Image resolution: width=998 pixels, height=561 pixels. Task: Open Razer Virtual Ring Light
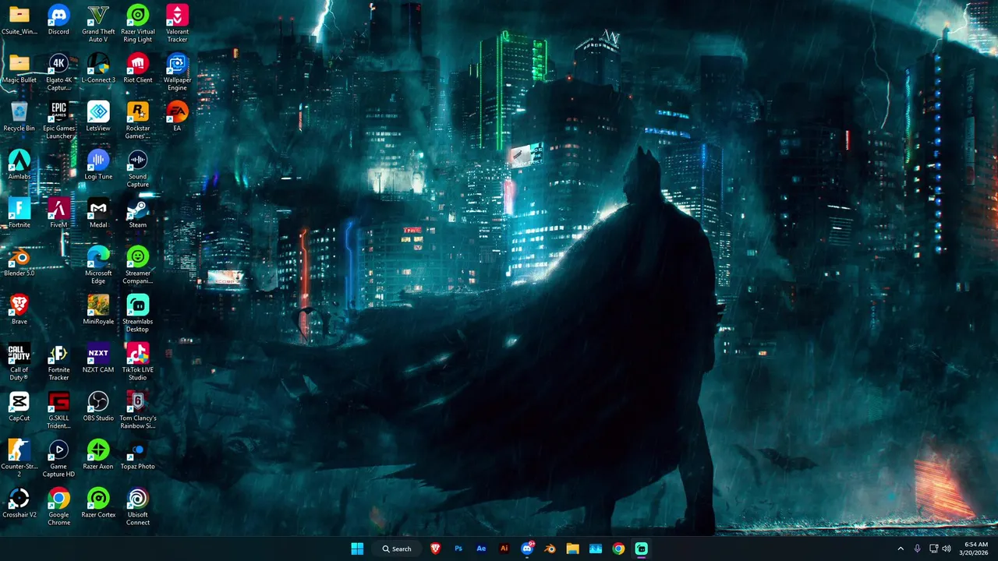tap(138, 24)
